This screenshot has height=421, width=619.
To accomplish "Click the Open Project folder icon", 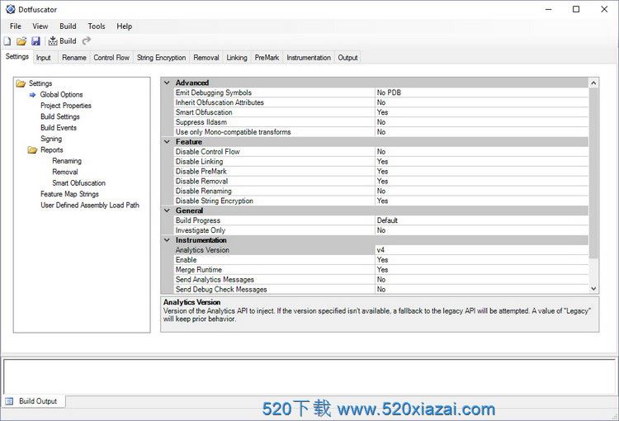I will click(21, 41).
